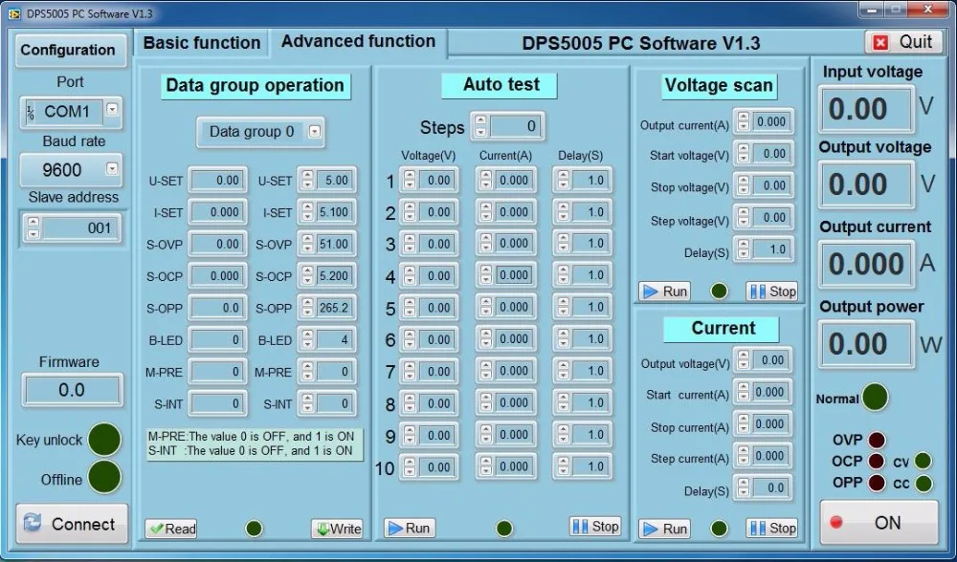The height and width of the screenshot is (562, 957).
Task: Adjust the Slave address stepper
Action: click(33, 228)
